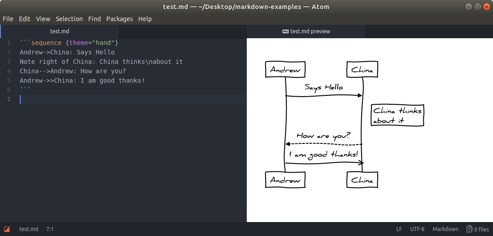Click the line 'Andrew->China: Says Hello'
Screen dimensions: 493x236
click(67, 52)
